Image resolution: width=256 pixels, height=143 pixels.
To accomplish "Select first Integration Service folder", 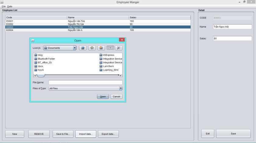I will (x=111, y=59).
